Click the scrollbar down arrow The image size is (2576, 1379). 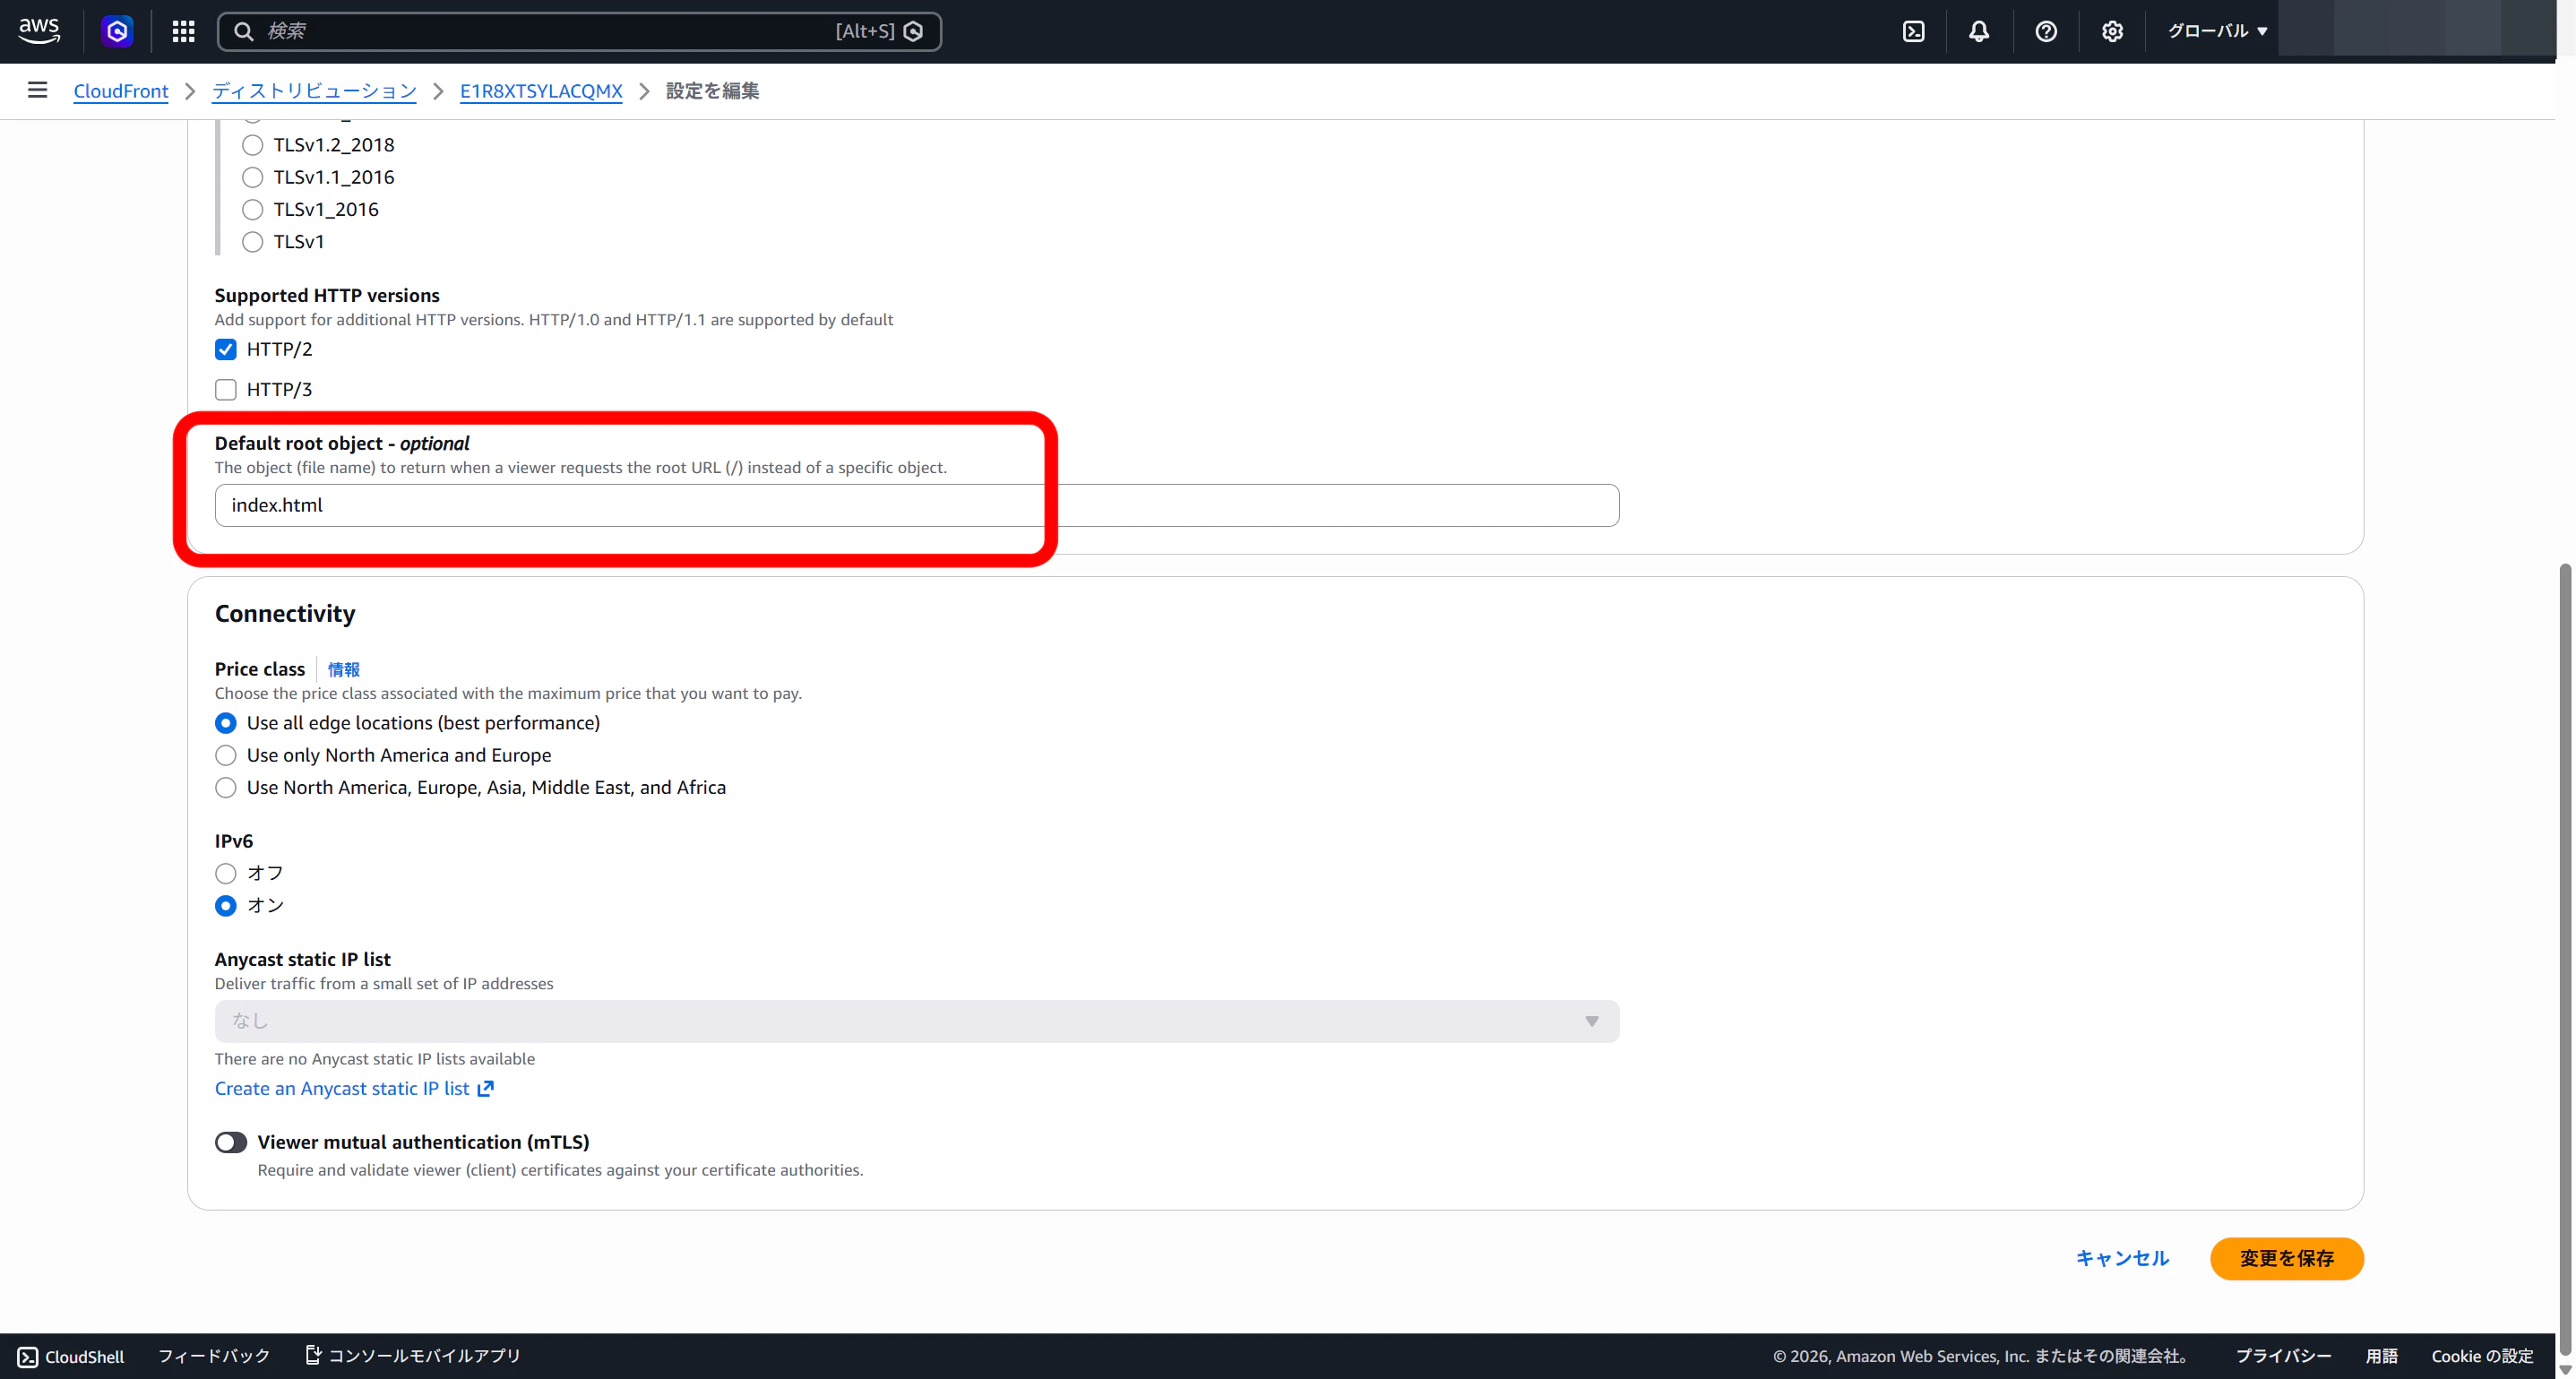click(2564, 1369)
